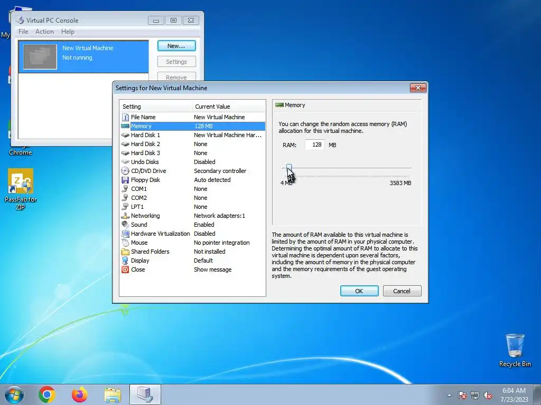
Task: Click the RAM value input field
Action: pos(315,144)
